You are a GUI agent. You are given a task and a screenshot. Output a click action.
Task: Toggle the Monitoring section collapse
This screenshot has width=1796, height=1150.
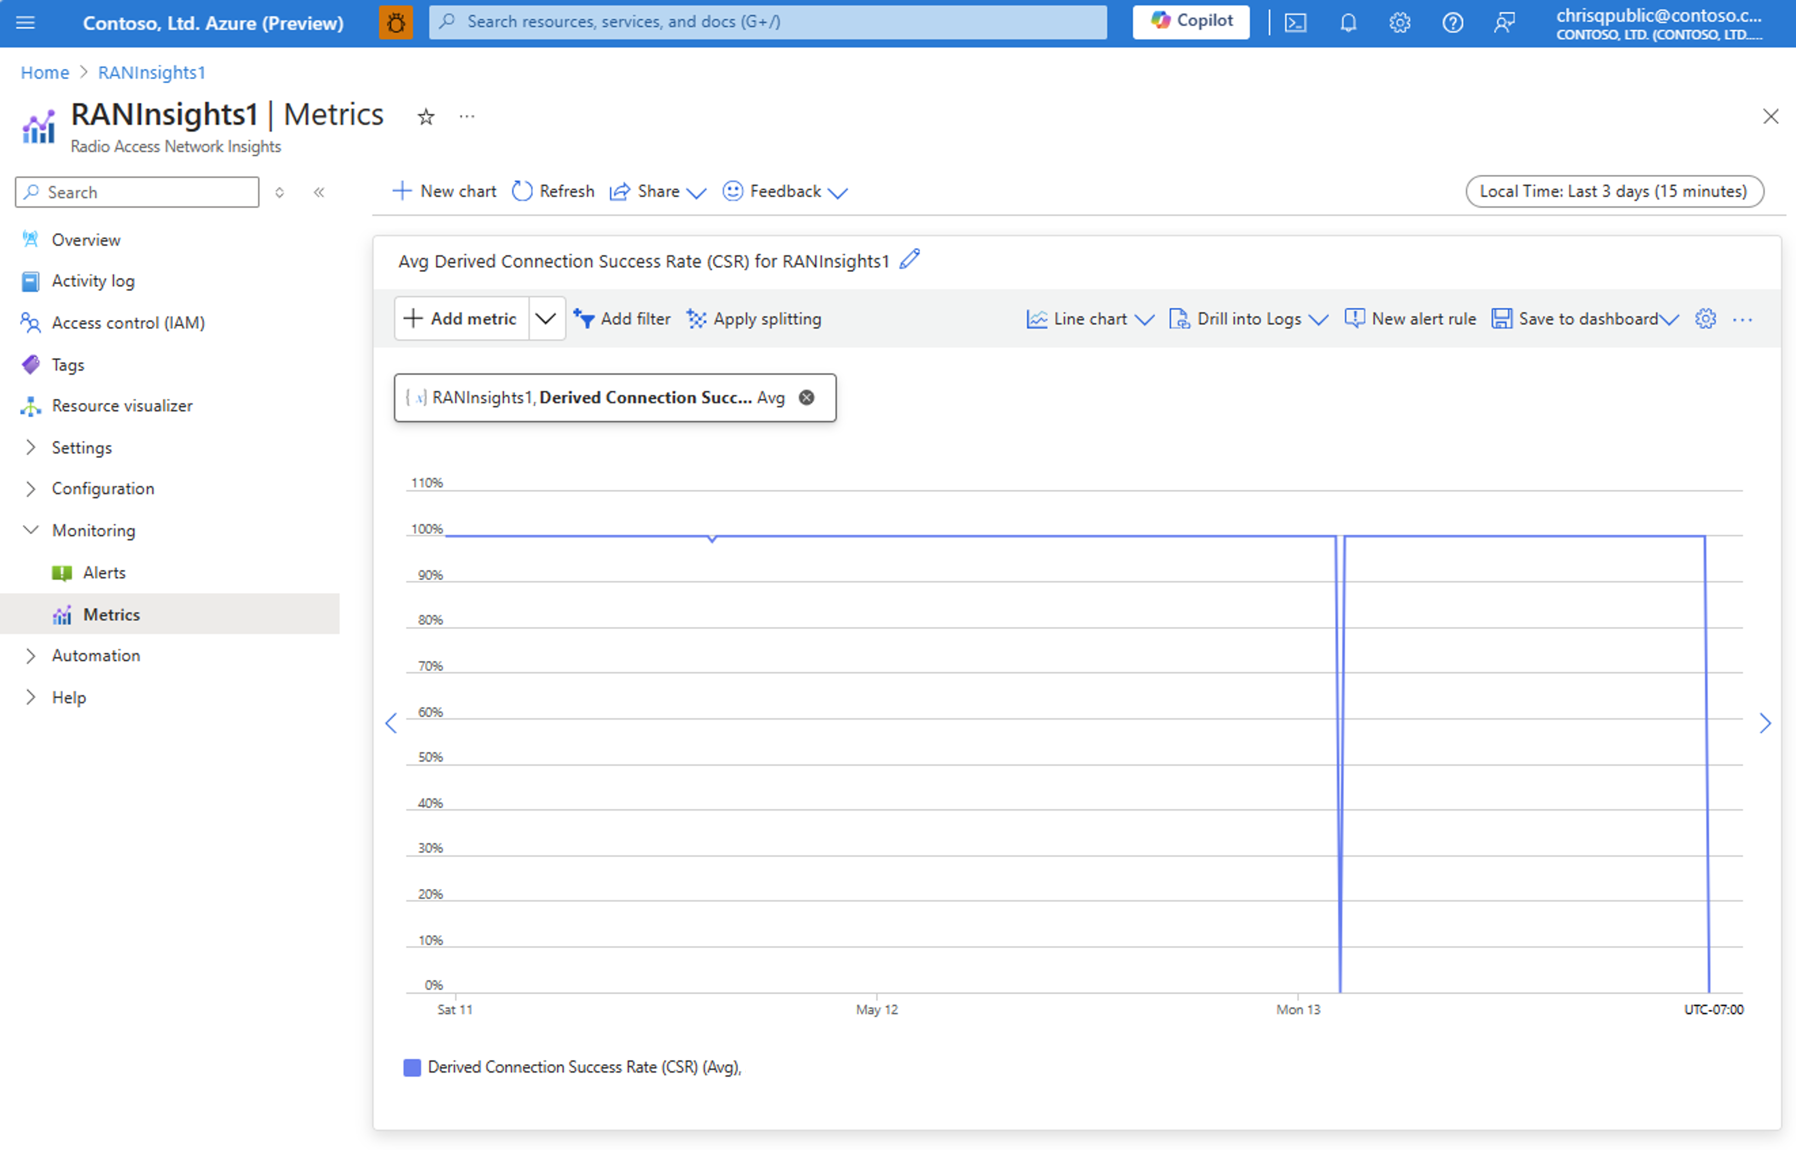(x=29, y=530)
